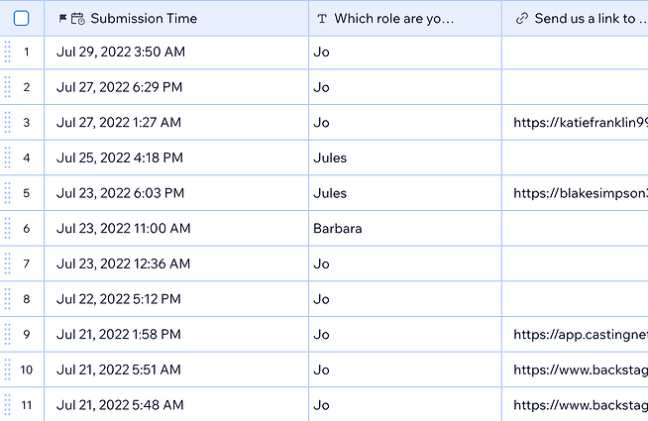Click the drag handle dots for row 4
The image size is (648, 421).
(8, 158)
